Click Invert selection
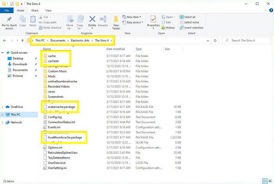Screen dimensions: 274x184 [191, 27]
